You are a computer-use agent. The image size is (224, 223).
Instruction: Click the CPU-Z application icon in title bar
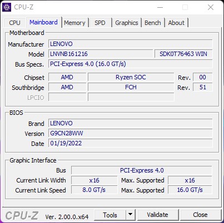click(7, 7)
